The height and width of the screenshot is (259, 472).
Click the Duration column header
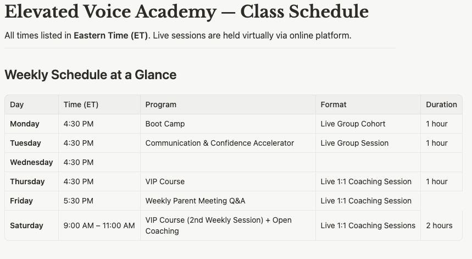(441, 104)
